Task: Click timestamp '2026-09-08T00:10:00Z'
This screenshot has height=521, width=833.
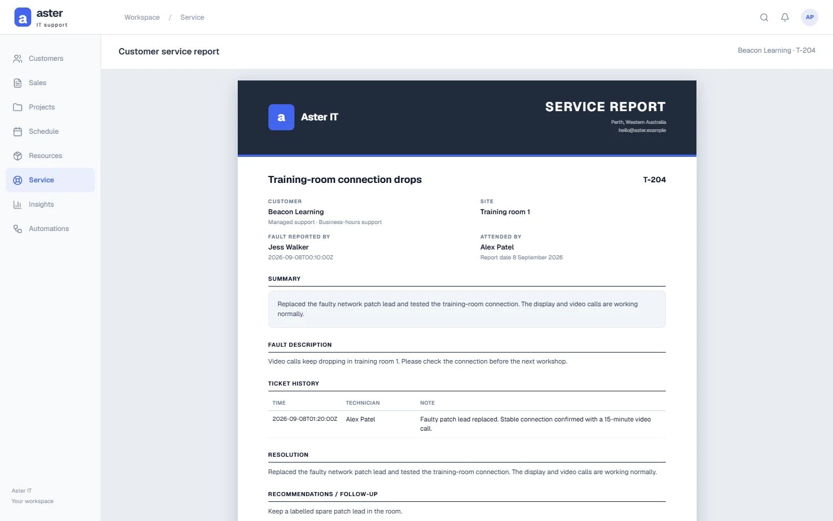Action: click(x=300, y=258)
